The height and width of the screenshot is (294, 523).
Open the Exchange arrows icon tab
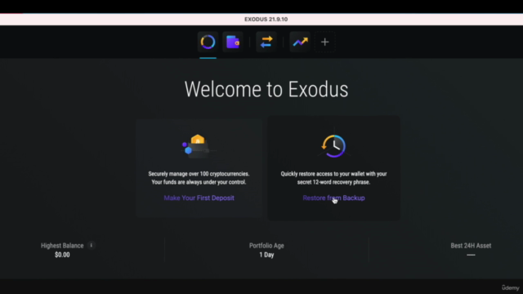[266, 42]
